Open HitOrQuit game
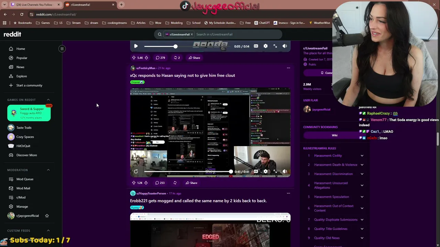Viewport: 440px width, 247px height. pos(23,146)
